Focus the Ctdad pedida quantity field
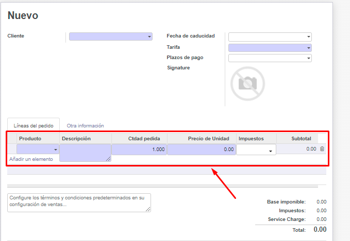350x241 pixels. click(x=139, y=150)
